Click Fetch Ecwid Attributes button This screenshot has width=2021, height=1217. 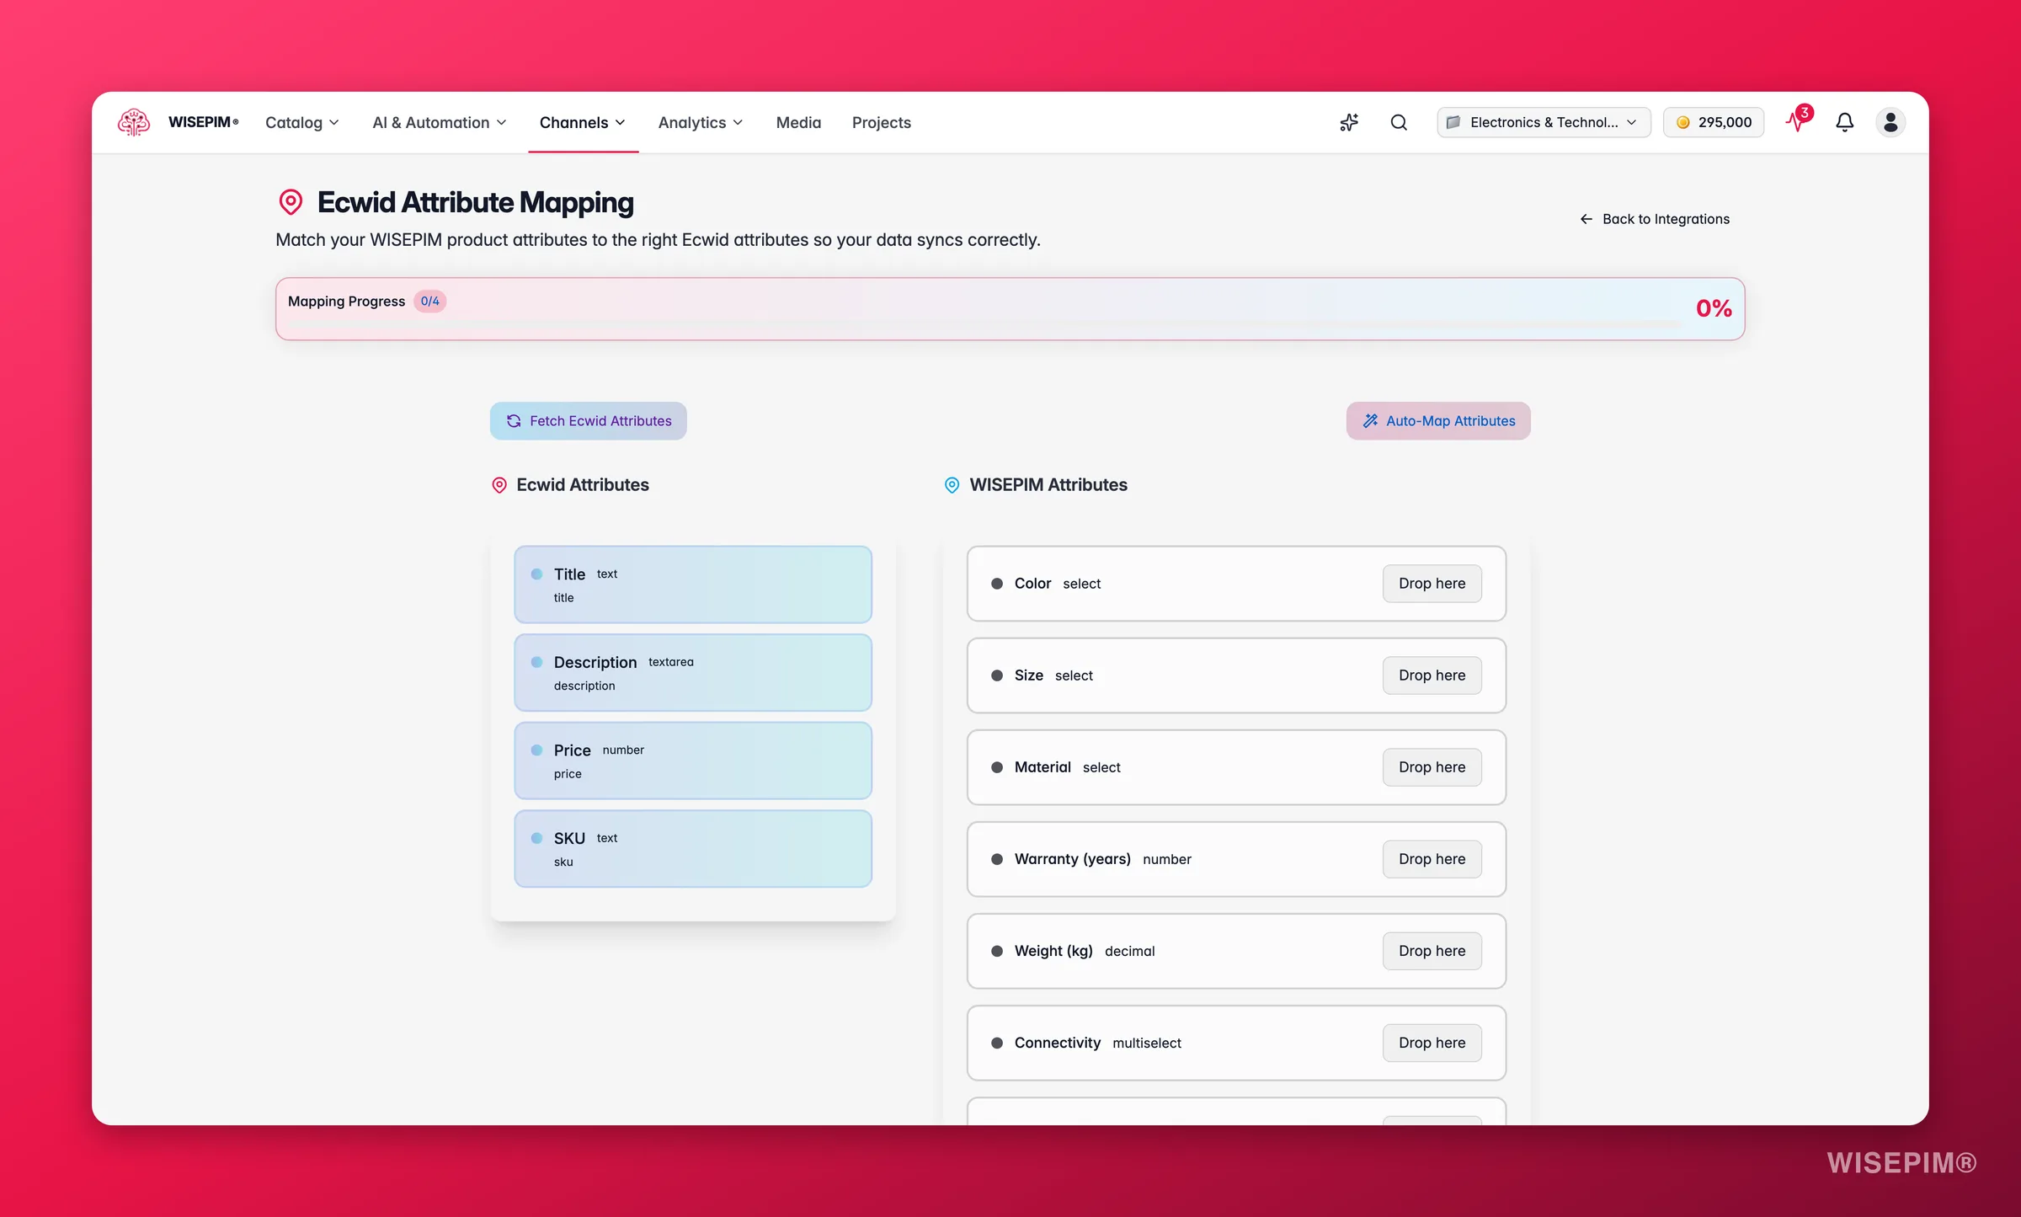click(x=589, y=421)
